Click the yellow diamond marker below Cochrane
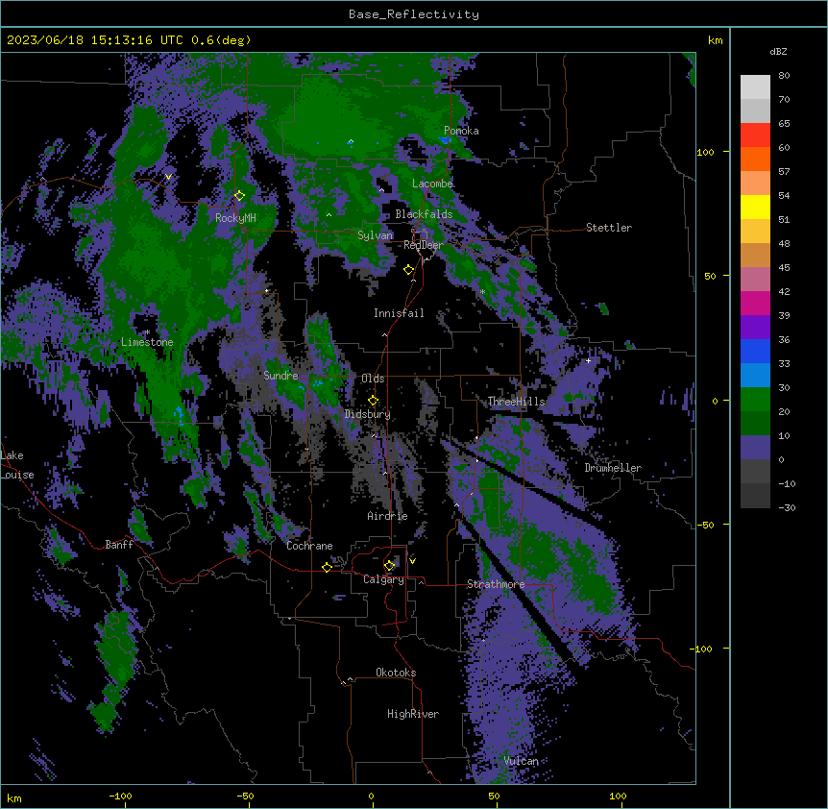This screenshot has height=809, width=828. coord(327,567)
